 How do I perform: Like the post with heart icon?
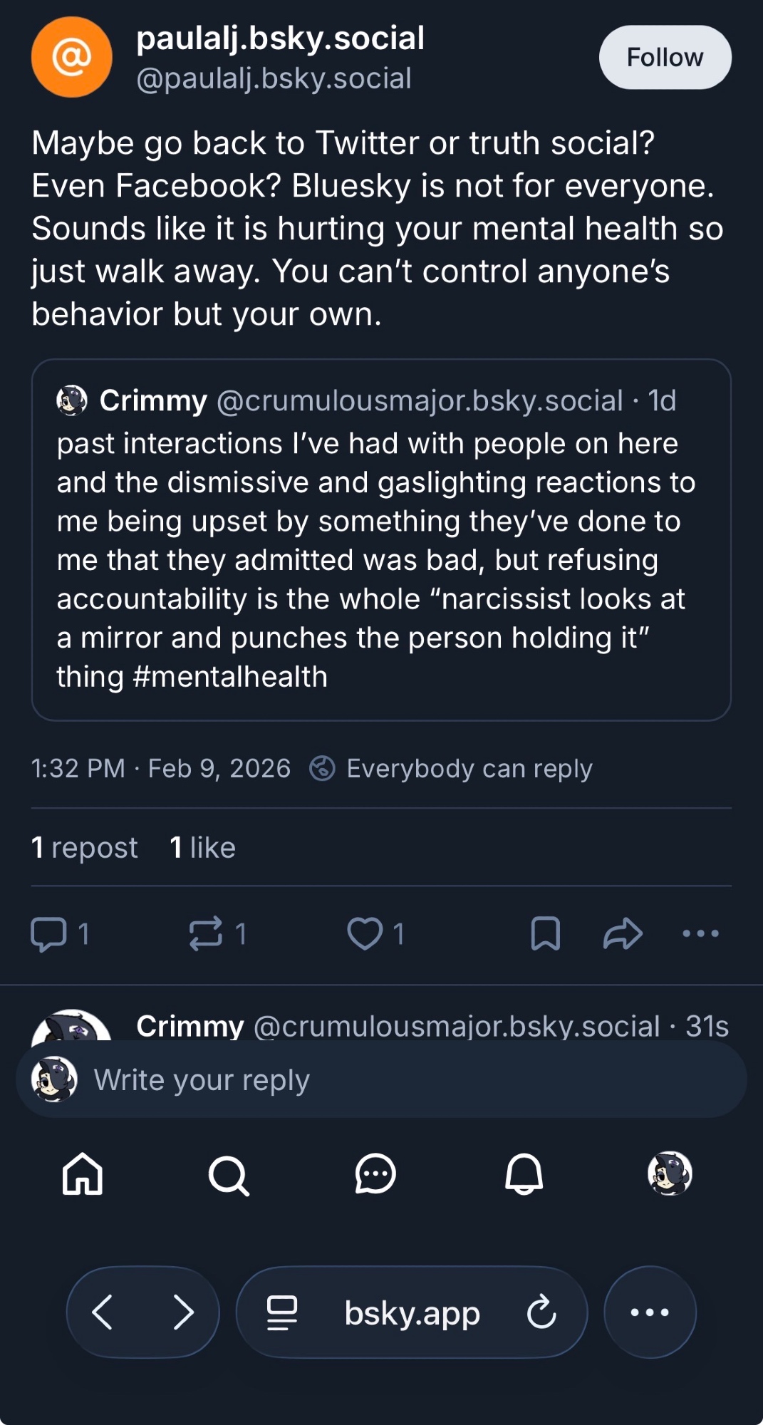365,934
